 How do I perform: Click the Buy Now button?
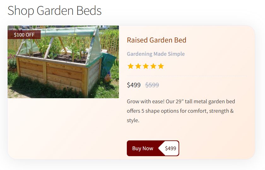153,148
